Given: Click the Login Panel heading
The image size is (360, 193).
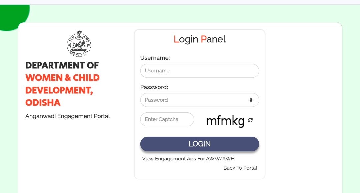Looking at the screenshot, I should pyautogui.click(x=200, y=39).
